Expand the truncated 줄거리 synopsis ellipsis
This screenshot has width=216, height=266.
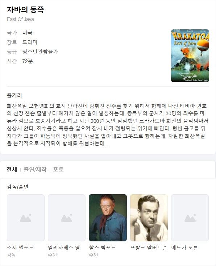(107, 144)
